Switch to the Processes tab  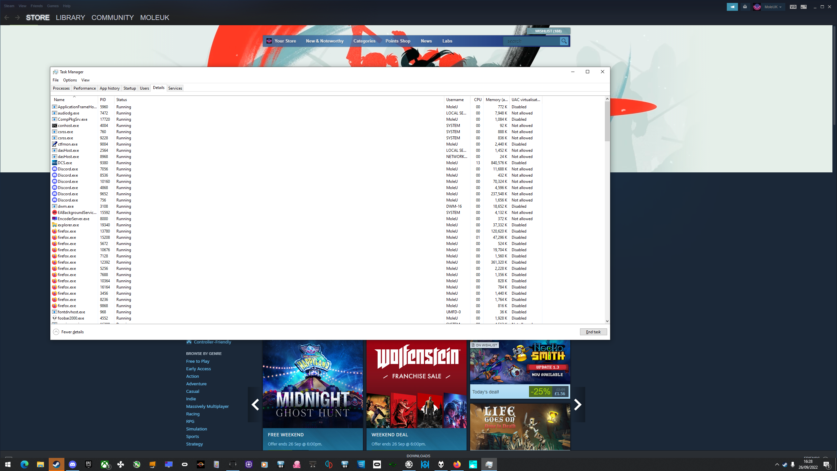61,88
